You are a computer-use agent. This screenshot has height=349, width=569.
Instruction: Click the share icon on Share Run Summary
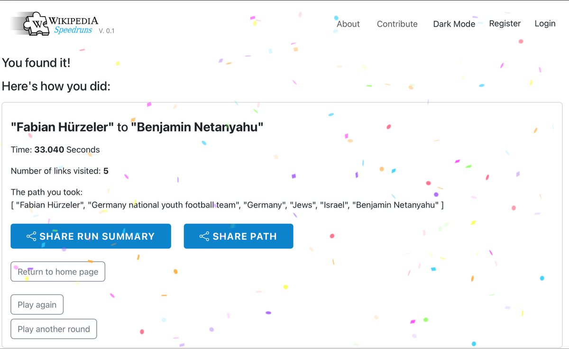coord(31,236)
